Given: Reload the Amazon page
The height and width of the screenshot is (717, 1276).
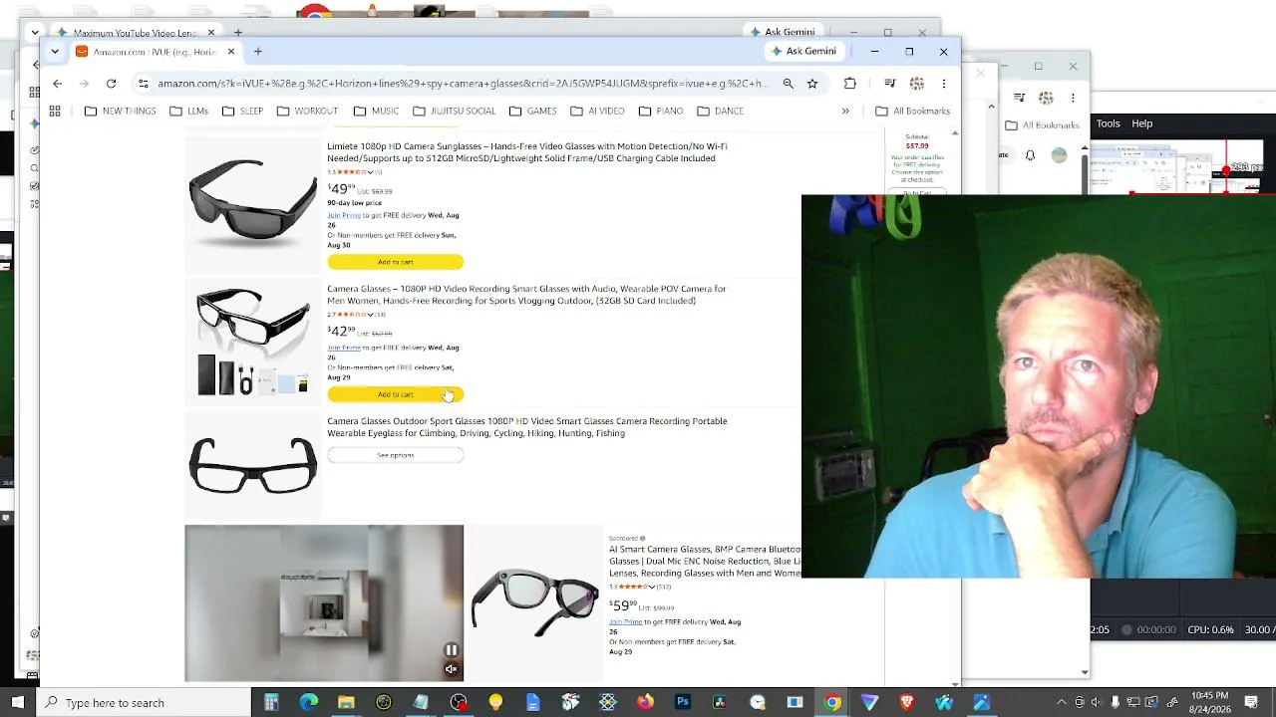Looking at the screenshot, I should click(x=111, y=84).
